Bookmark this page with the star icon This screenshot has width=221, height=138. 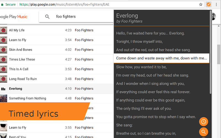click(201, 4)
